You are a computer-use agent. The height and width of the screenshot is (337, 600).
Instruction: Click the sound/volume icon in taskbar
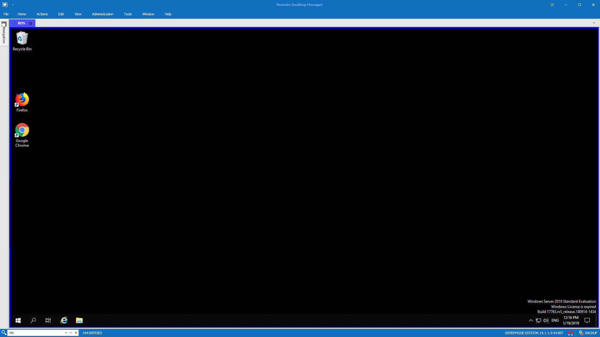545,320
